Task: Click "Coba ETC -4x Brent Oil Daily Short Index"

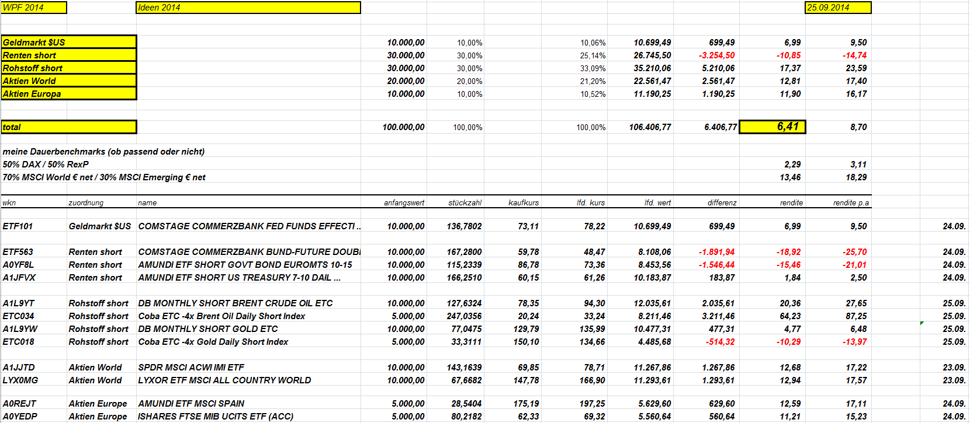Action: coord(221,316)
